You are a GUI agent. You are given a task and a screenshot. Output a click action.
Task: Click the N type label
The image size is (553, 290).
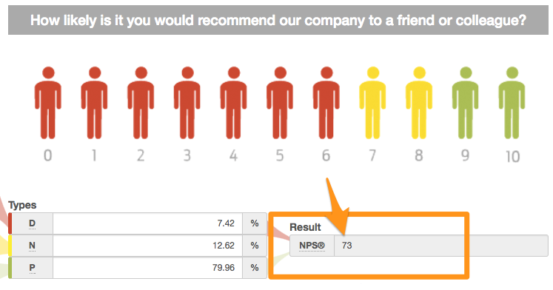click(32, 246)
